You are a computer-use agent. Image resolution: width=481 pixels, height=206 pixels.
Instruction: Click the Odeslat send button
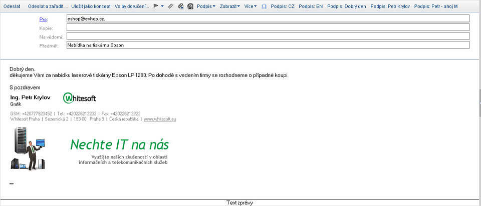click(12, 6)
